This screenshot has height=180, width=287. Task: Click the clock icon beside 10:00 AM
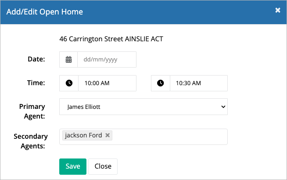[69, 83]
